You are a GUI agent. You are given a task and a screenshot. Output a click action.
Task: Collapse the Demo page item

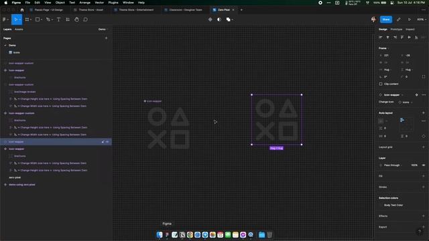click(x=5, y=46)
